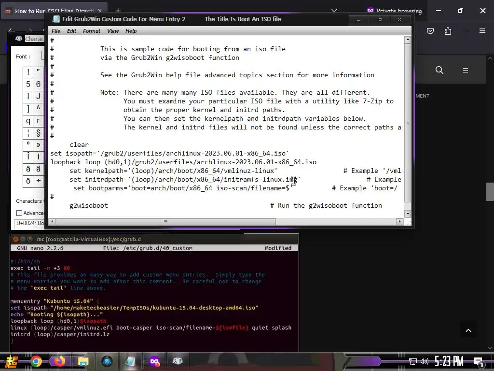
Task: Select the '^' character in Character Map
Action: [38, 108]
